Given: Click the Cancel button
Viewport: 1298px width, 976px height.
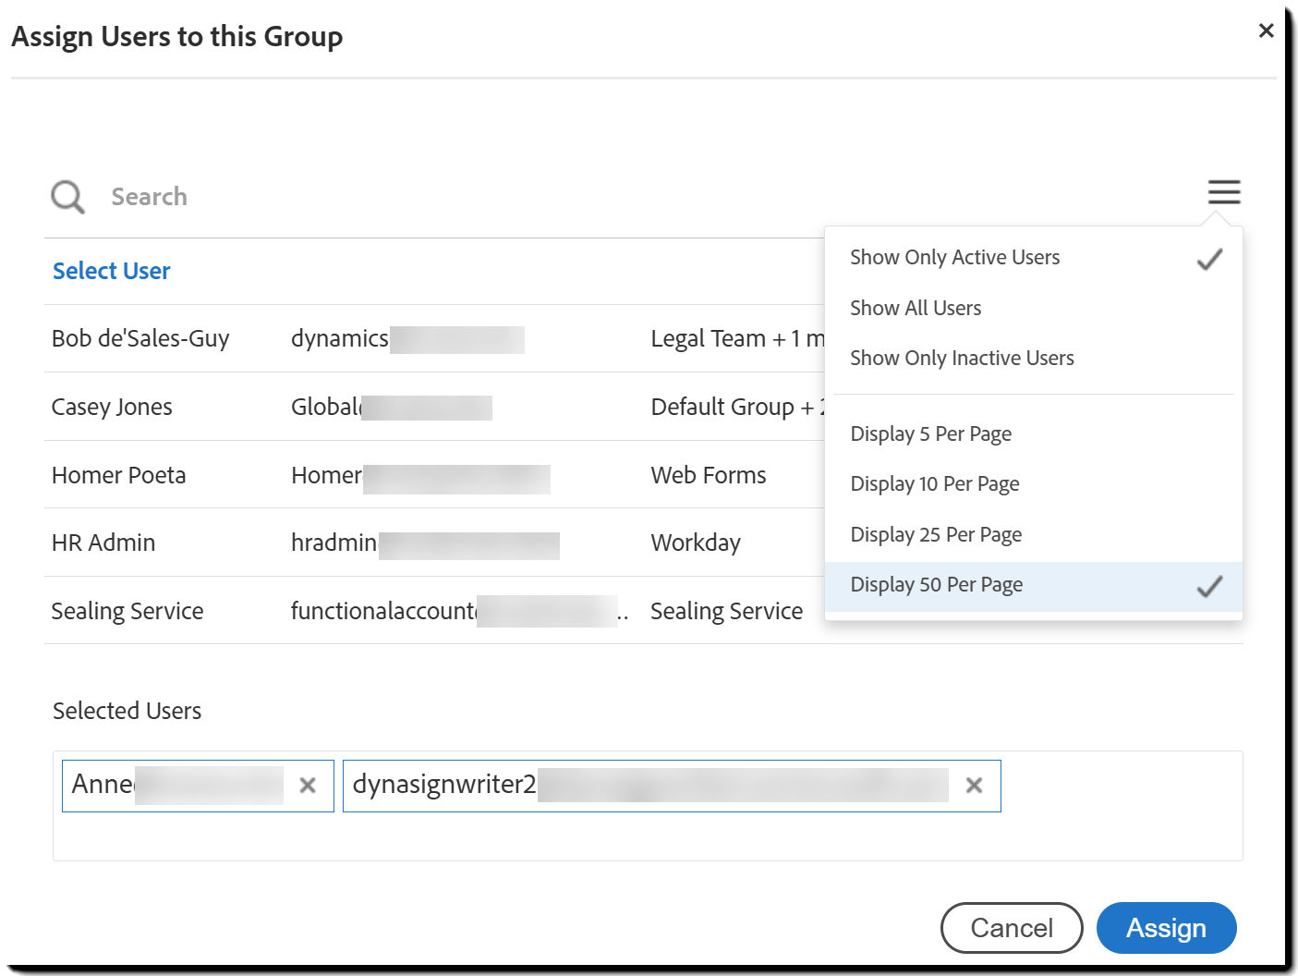Looking at the screenshot, I should pyautogui.click(x=1012, y=928).
